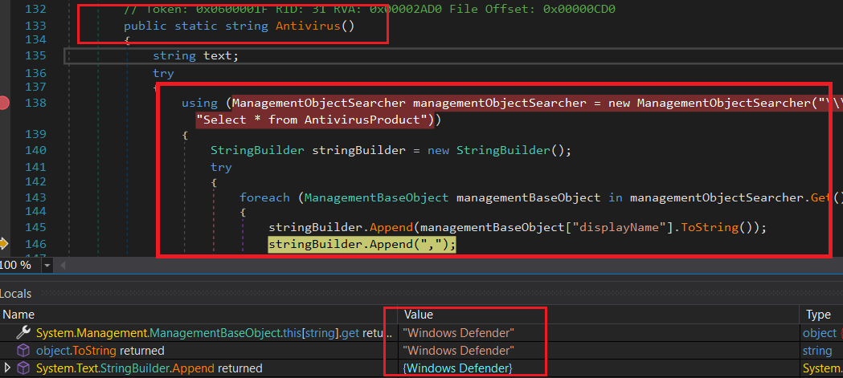This screenshot has height=378, width=843.
Task: Click the {Windows Defender} value cell
Action: (x=457, y=368)
